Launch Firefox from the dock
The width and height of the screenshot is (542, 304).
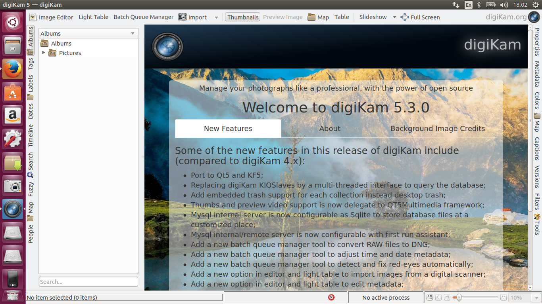click(x=13, y=69)
